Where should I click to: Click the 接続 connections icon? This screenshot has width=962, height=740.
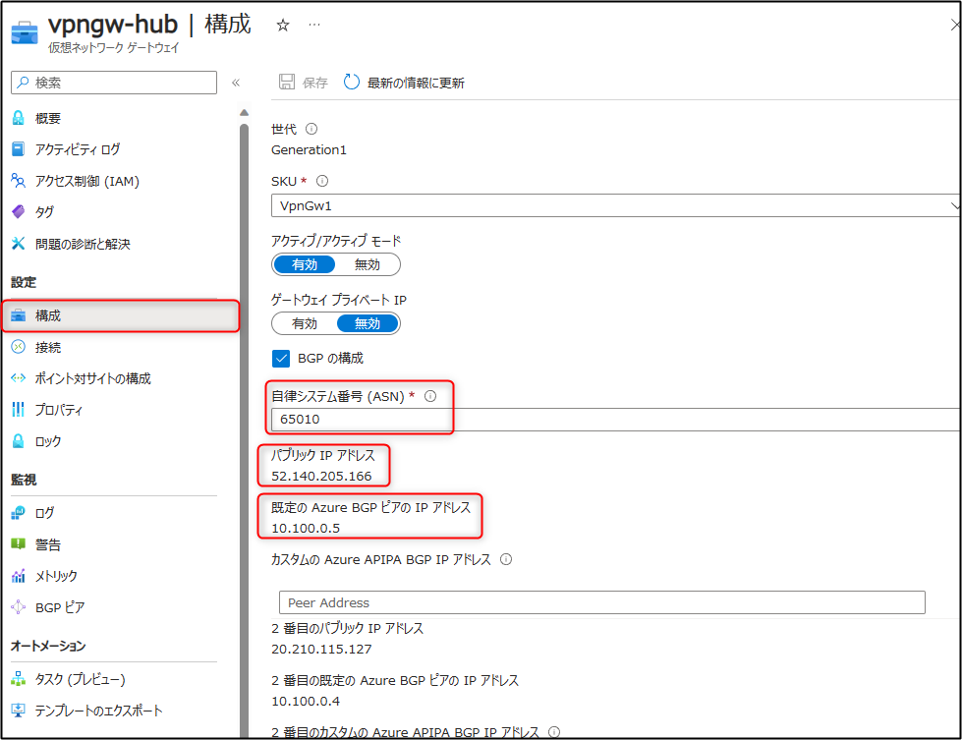click(x=19, y=347)
